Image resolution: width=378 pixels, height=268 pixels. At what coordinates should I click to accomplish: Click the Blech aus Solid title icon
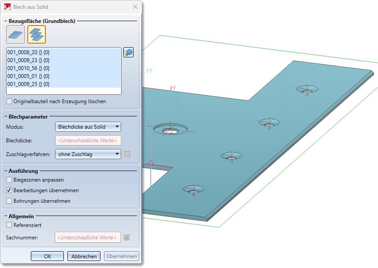7,7
